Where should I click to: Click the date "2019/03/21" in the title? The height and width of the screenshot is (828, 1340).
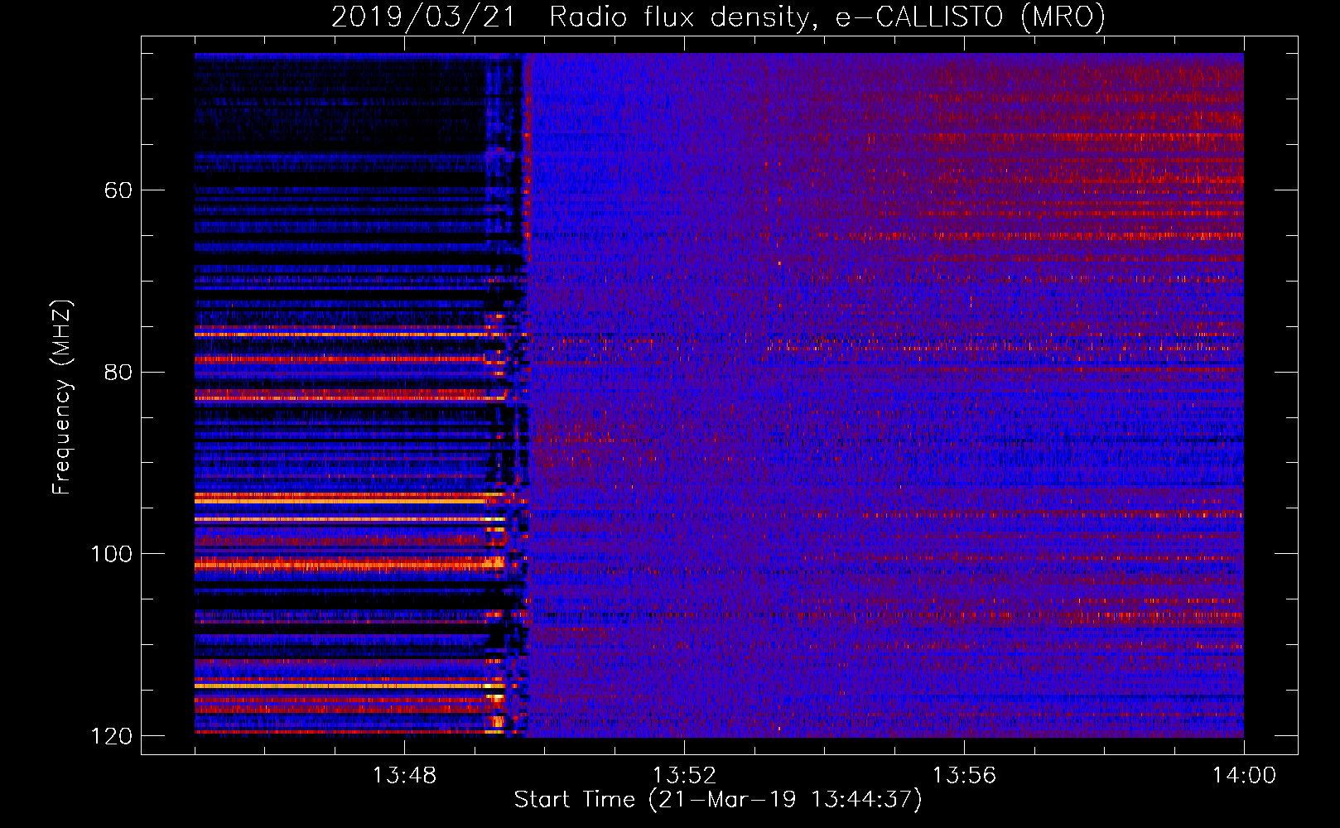click(423, 17)
